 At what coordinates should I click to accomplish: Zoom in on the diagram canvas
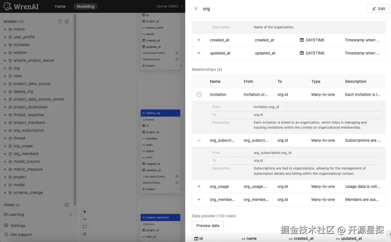85,212
